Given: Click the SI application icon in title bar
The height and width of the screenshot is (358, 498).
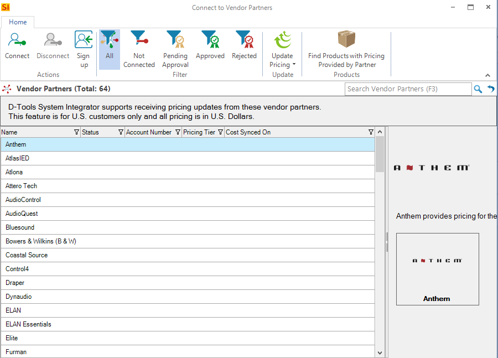Looking at the screenshot, I should (6, 7).
